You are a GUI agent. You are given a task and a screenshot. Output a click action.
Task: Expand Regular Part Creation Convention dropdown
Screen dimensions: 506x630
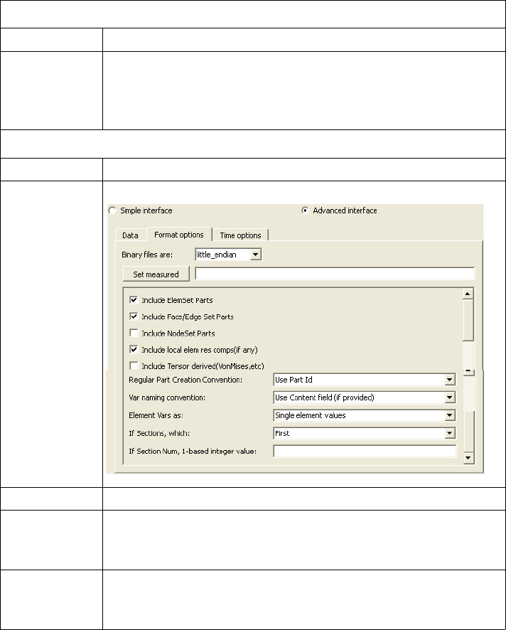(x=450, y=380)
